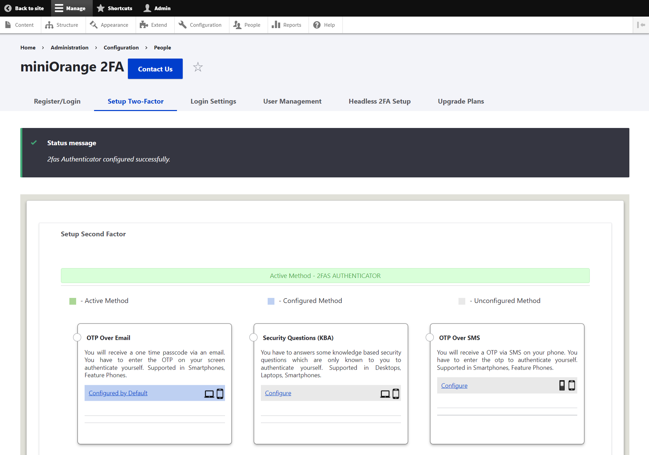Open the User Management tab
The image size is (649, 455).
(292, 101)
